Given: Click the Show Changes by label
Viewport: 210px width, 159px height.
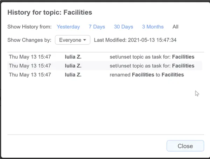Looking at the screenshot, I should click(29, 40).
